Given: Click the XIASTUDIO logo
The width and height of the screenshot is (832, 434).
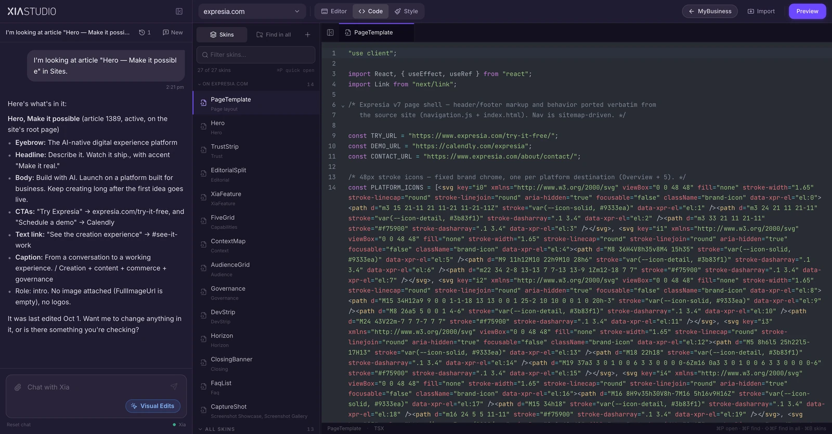Looking at the screenshot, I should tap(32, 11).
